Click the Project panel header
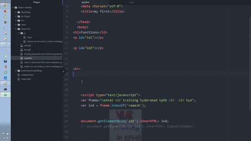The width and height of the screenshot is (251, 141). tap(36, 2)
